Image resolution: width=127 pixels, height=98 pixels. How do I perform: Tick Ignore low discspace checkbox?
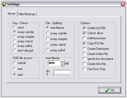point(84,59)
